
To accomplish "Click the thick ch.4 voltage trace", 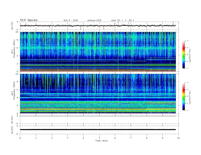I will click(98, 130).
